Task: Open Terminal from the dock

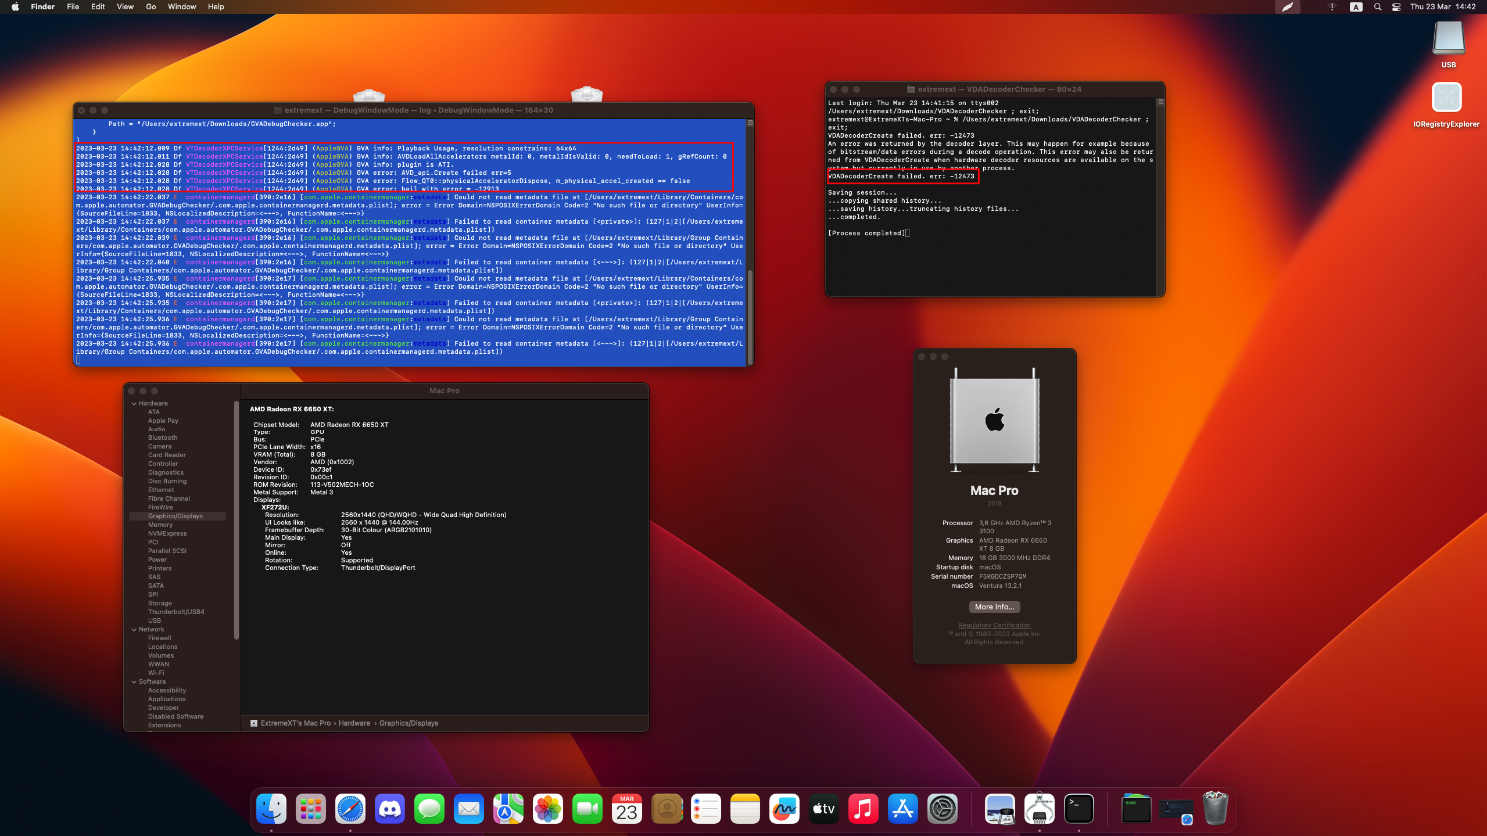Action: [1079, 809]
